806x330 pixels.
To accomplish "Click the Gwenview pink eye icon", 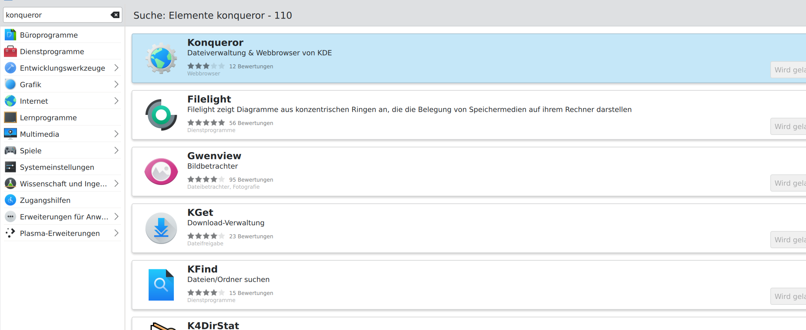I will point(161,171).
